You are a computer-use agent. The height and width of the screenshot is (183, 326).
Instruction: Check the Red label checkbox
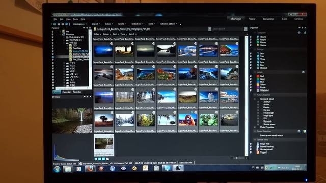(251, 76)
